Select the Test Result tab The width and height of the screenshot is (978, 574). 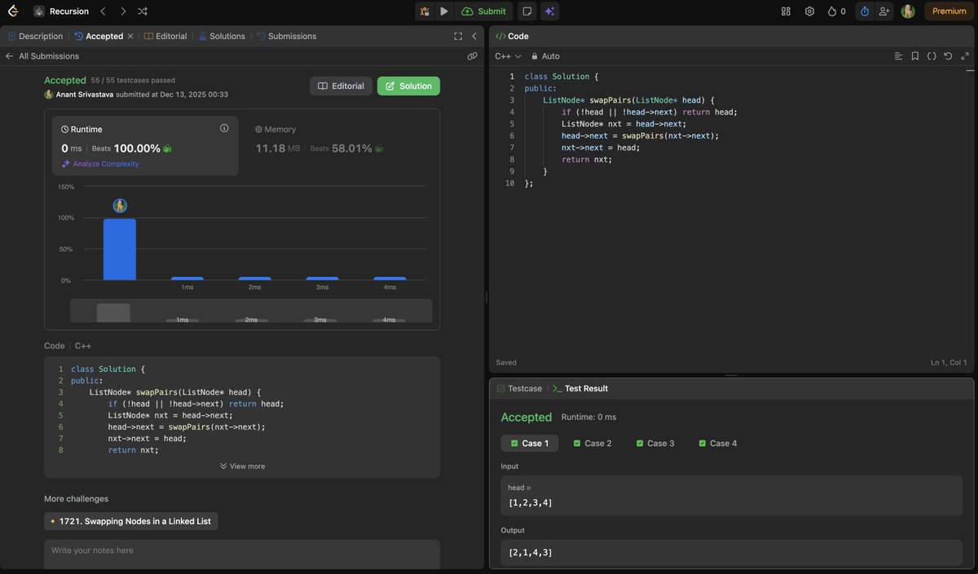tap(580, 389)
